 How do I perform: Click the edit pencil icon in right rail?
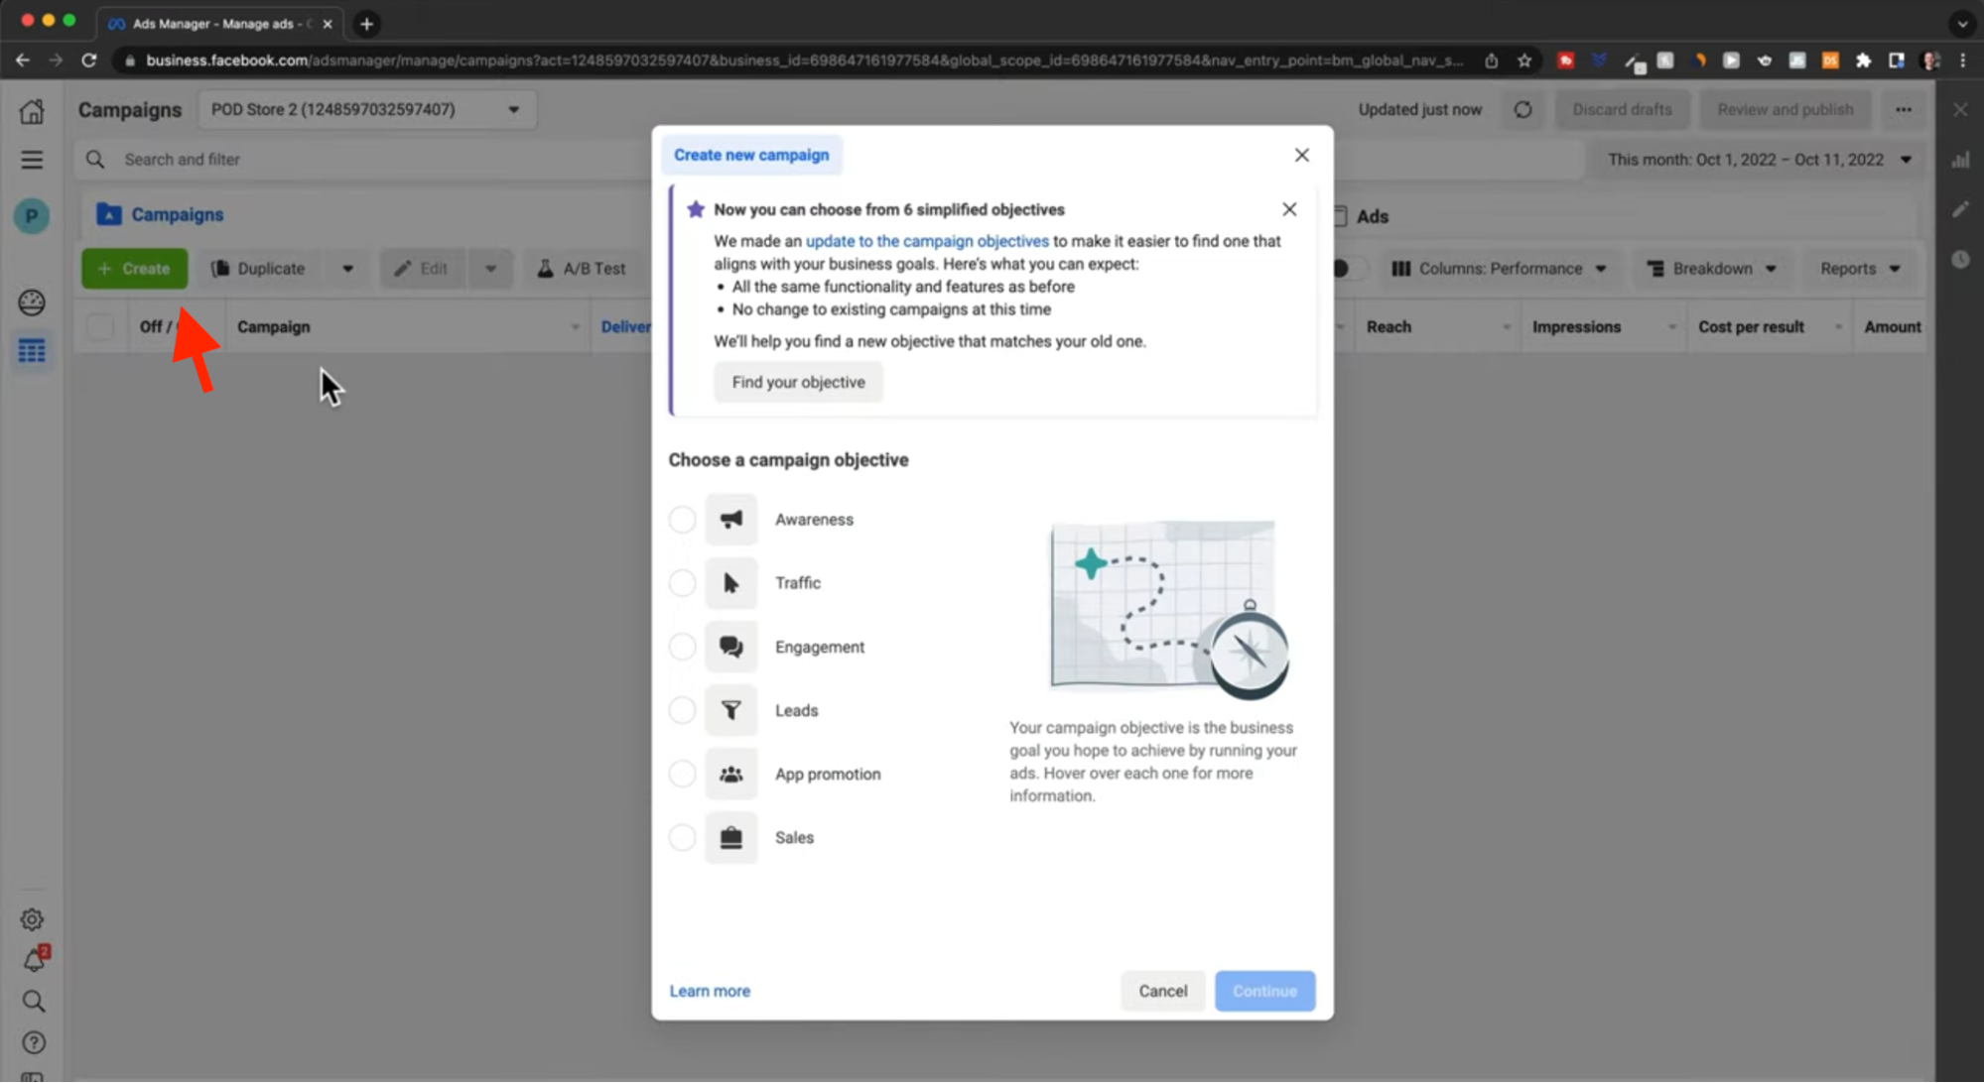click(x=1960, y=209)
